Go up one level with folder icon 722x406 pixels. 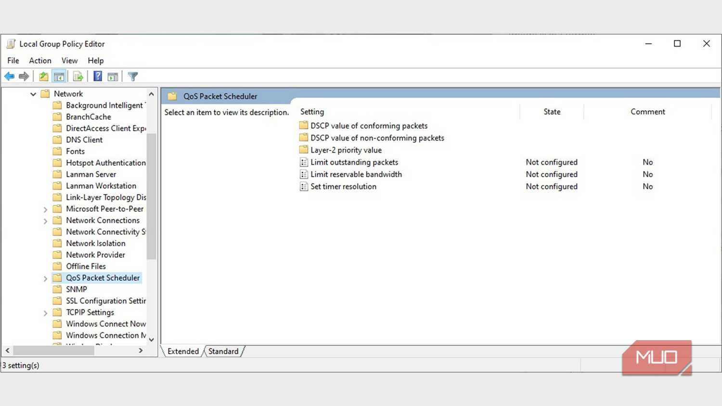[44, 77]
